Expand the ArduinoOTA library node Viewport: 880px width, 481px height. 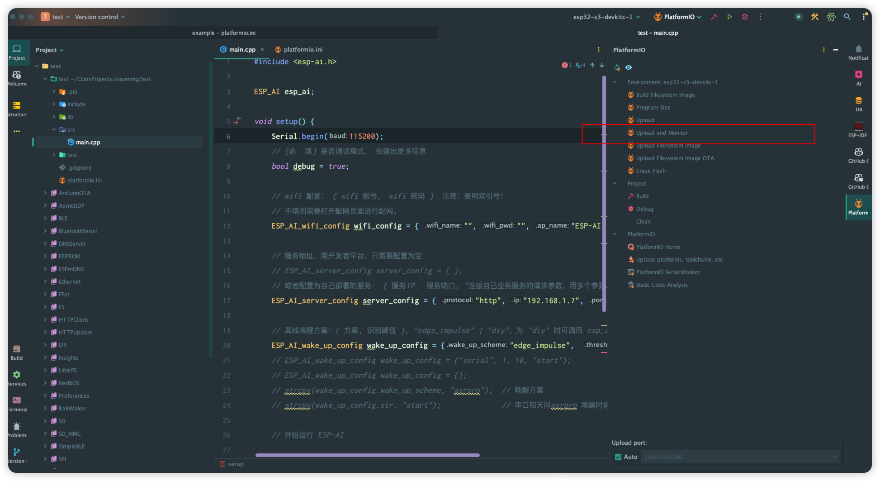45,193
